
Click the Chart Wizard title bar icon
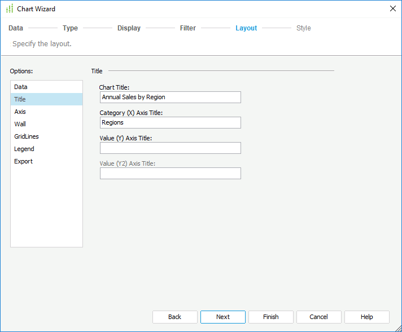[x=9, y=9]
